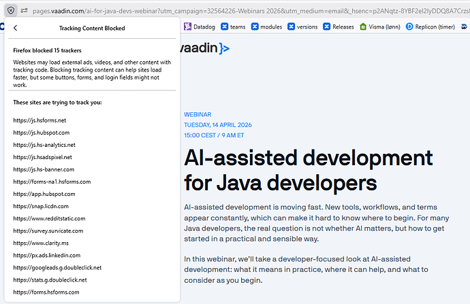Screen dimensions: 470x304
Task: Click the shield tracking protection icon
Action: (11, 12)
